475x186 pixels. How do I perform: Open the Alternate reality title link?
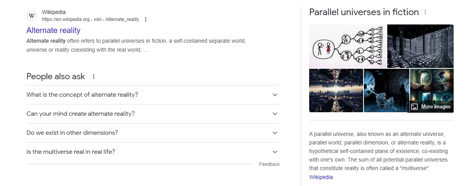[x=54, y=30]
